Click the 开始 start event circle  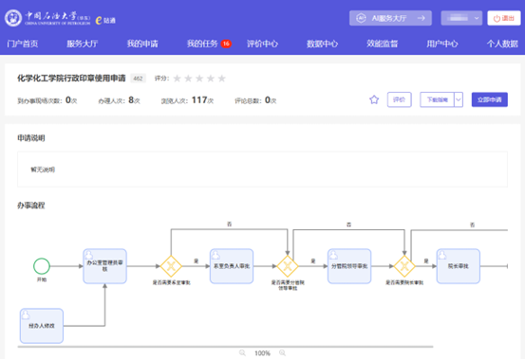(42, 266)
